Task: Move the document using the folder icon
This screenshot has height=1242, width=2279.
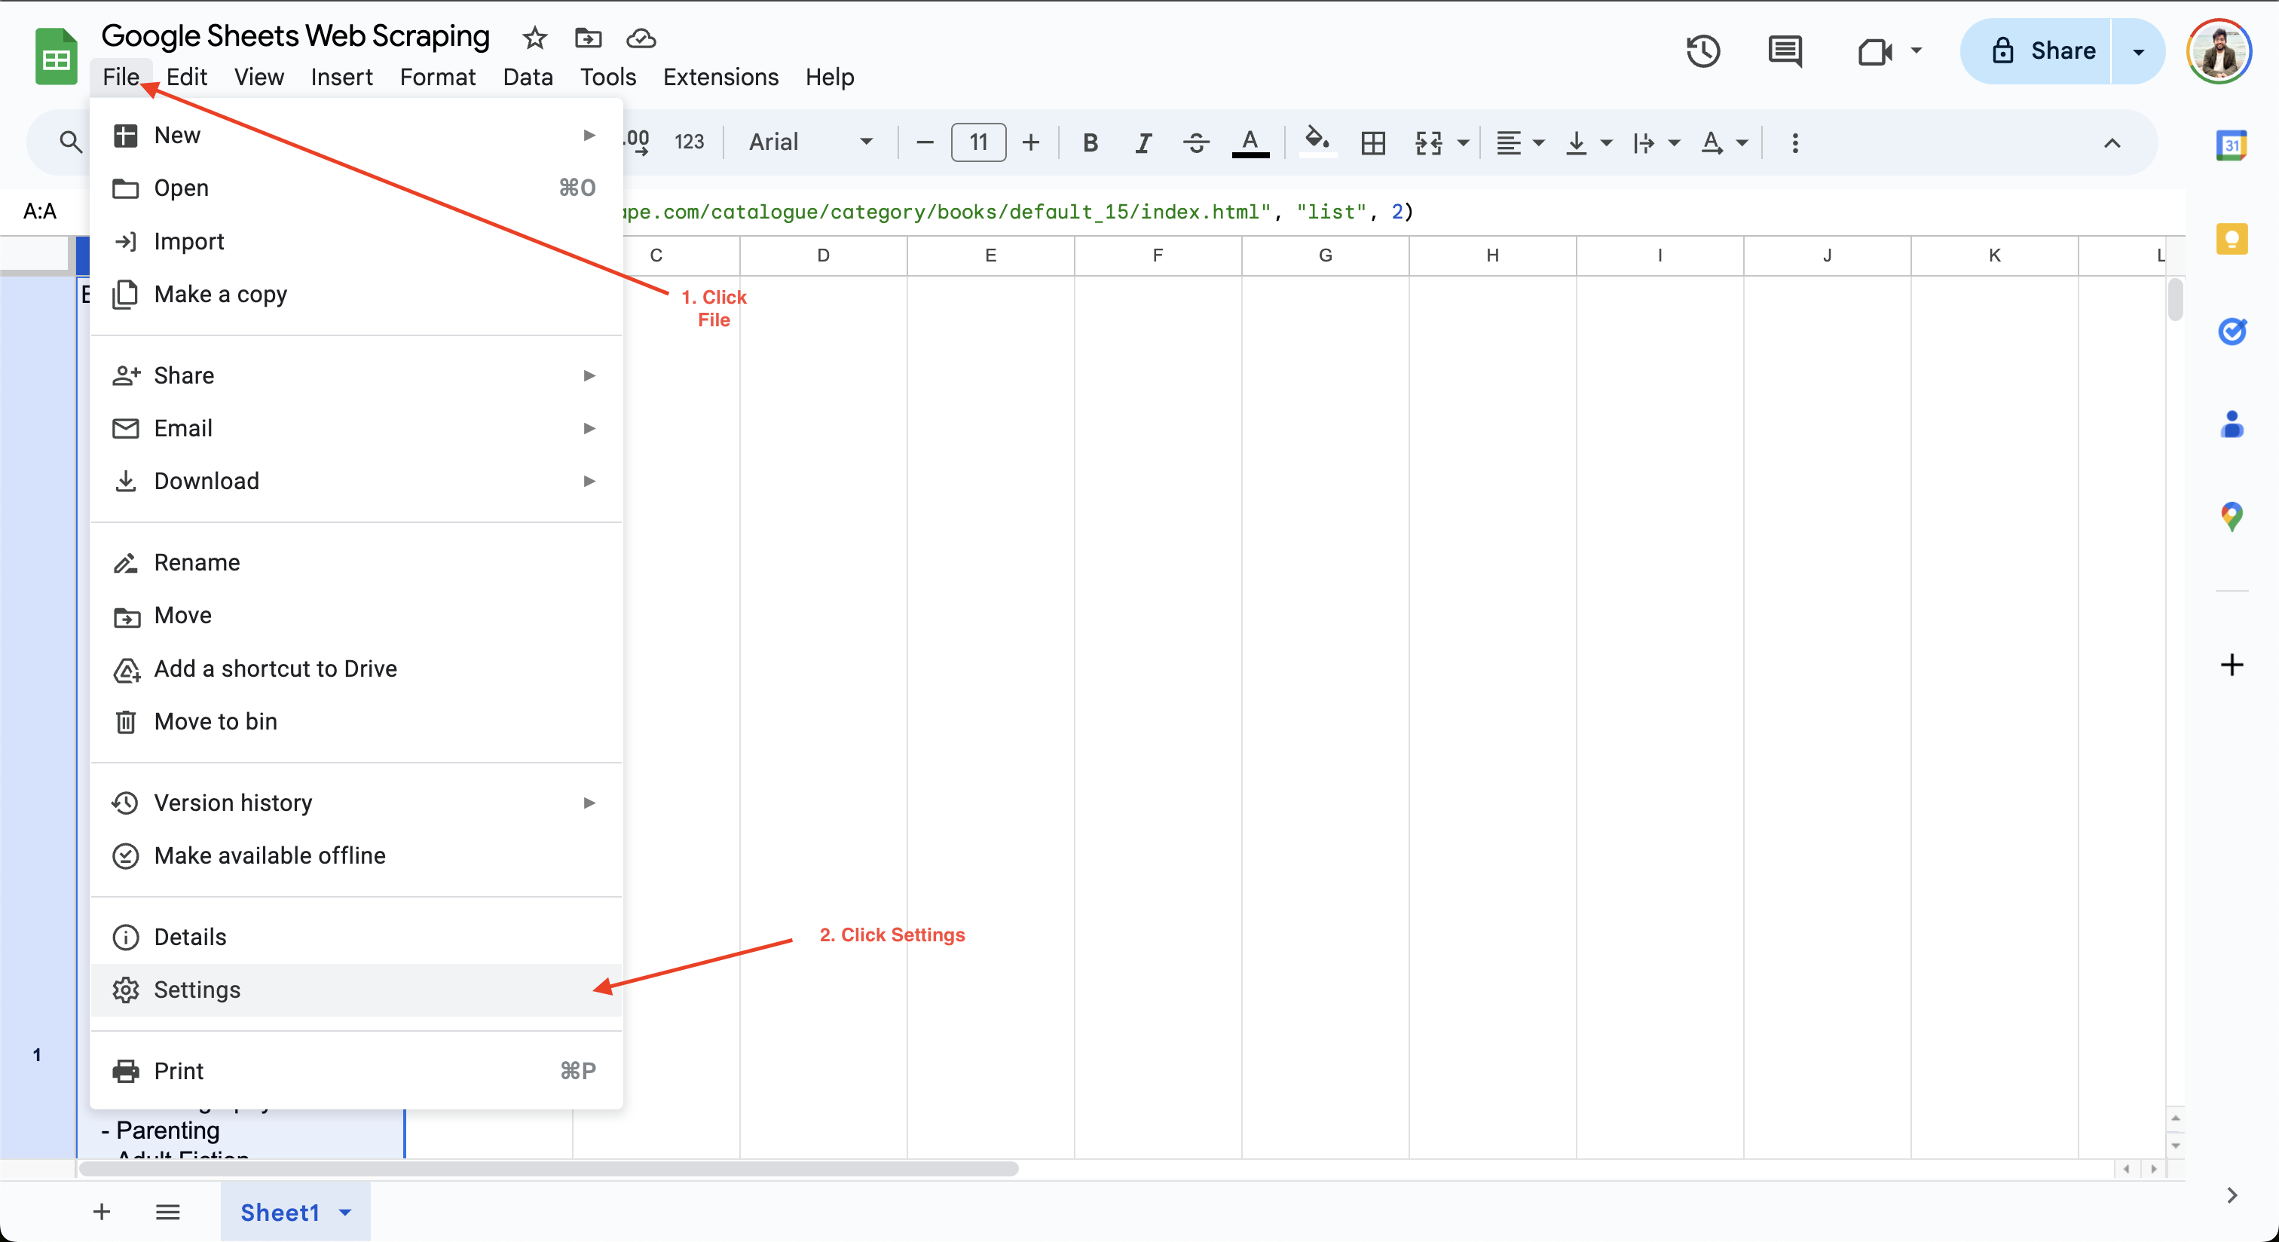Action: (x=586, y=38)
